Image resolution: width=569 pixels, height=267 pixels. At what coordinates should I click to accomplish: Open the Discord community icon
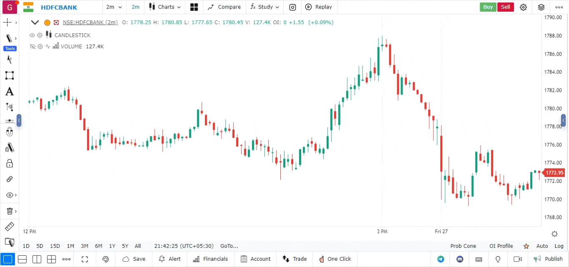point(460,259)
